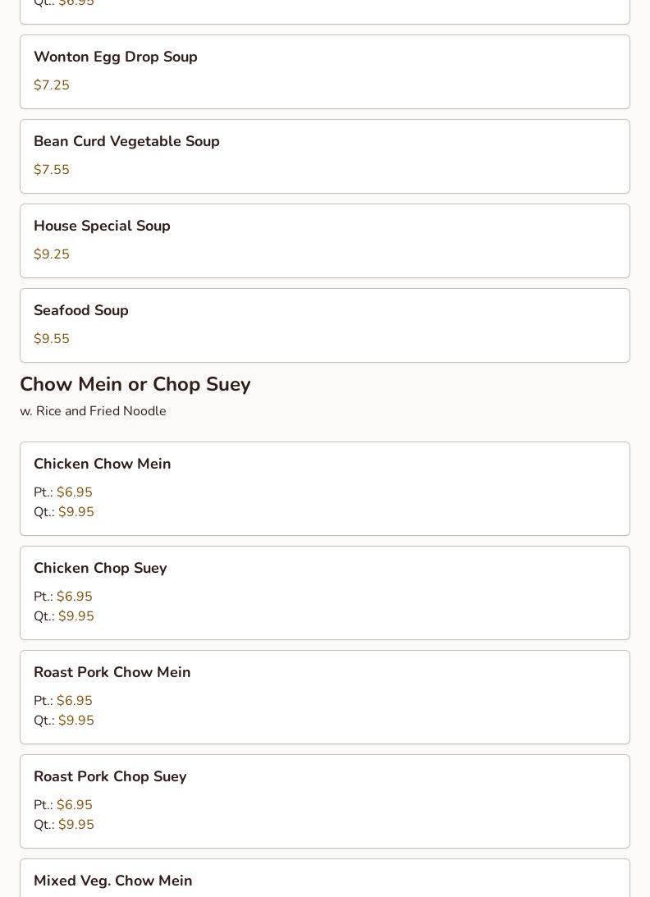650x897 pixels.
Task: Open the Bean Curd Vegetable Soup item
Action: (x=126, y=142)
